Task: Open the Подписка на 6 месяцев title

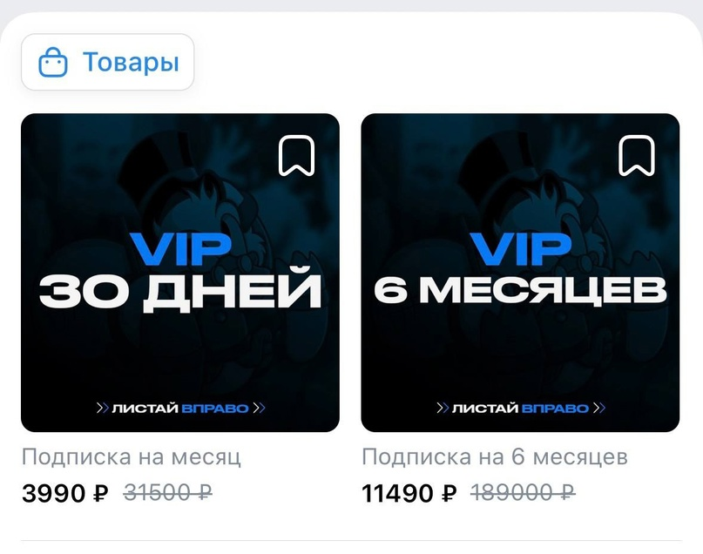Action: 495,457
